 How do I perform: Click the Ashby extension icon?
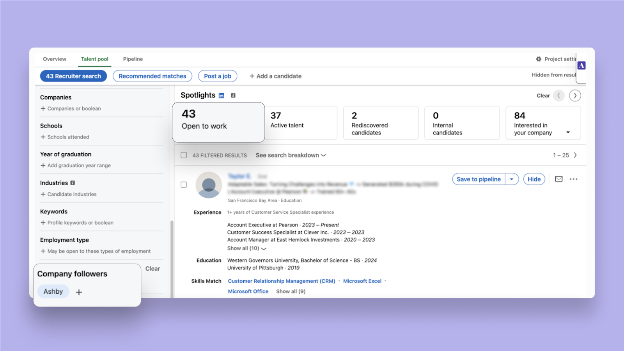click(x=581, y=66)
